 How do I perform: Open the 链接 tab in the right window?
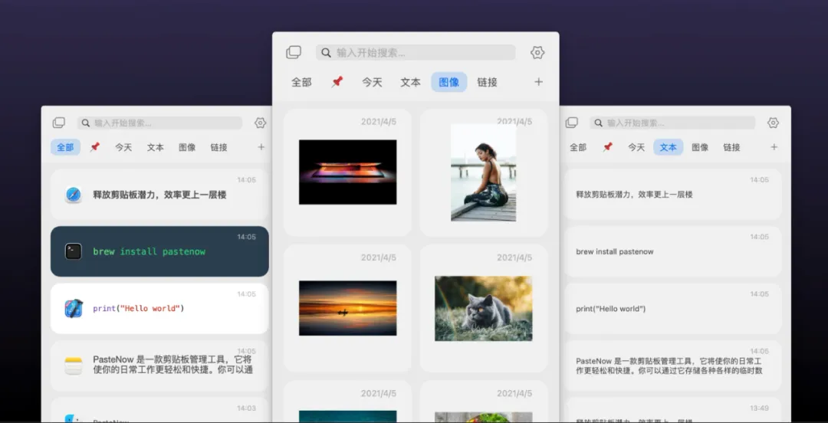731,147
